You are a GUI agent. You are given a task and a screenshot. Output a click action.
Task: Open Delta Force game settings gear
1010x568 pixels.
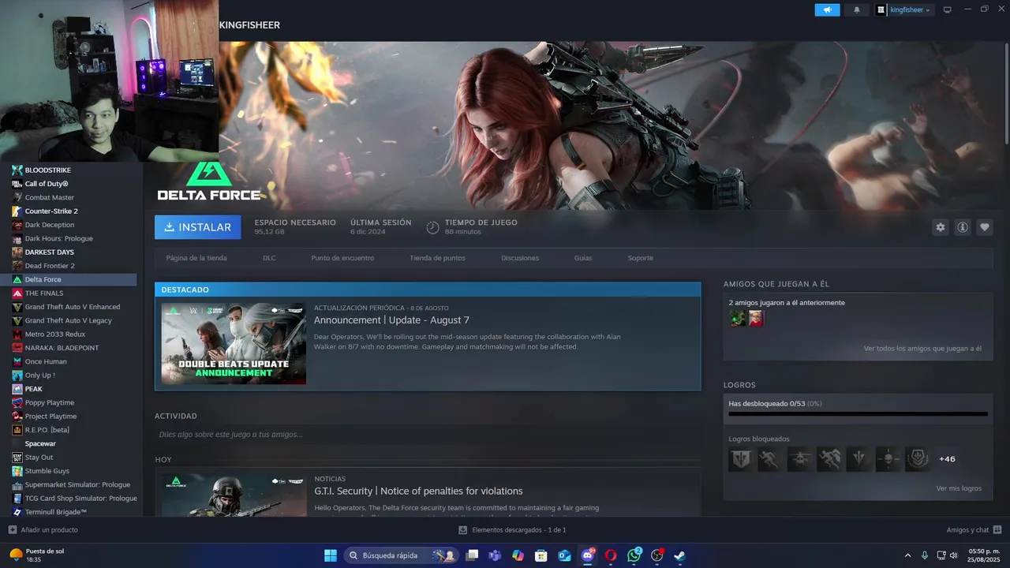click(x=940, y=227)
